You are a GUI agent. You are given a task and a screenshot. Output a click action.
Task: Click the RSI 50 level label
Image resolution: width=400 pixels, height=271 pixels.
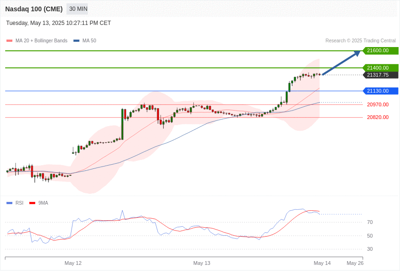[370, 236]
